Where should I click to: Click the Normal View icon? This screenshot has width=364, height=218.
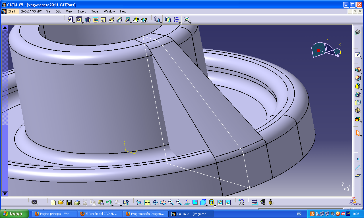187,202
